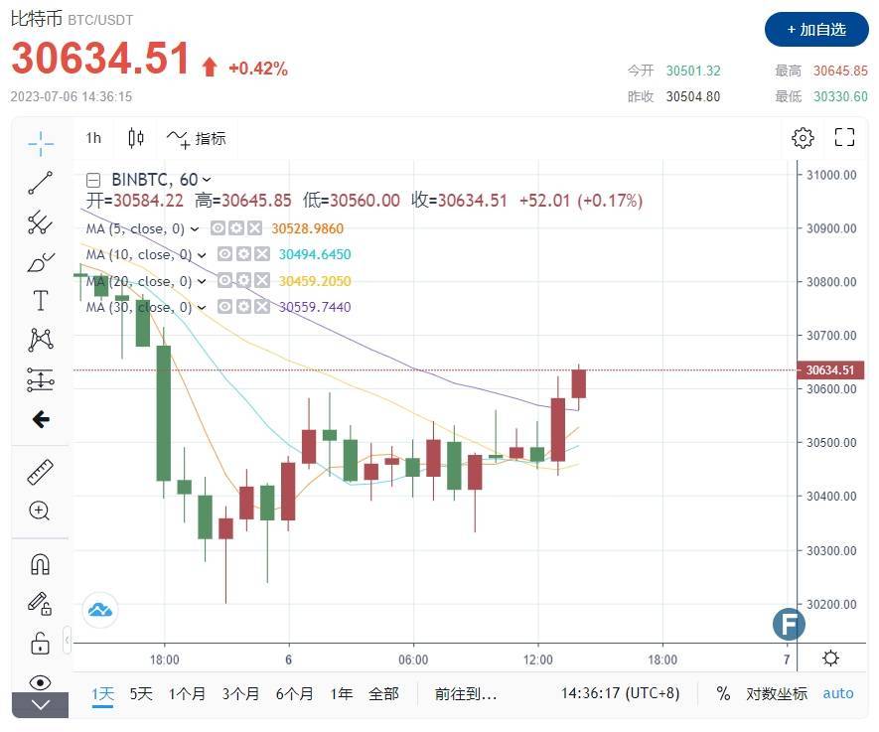
Task: Switch to 5天 time range
Action: (141, 693)
